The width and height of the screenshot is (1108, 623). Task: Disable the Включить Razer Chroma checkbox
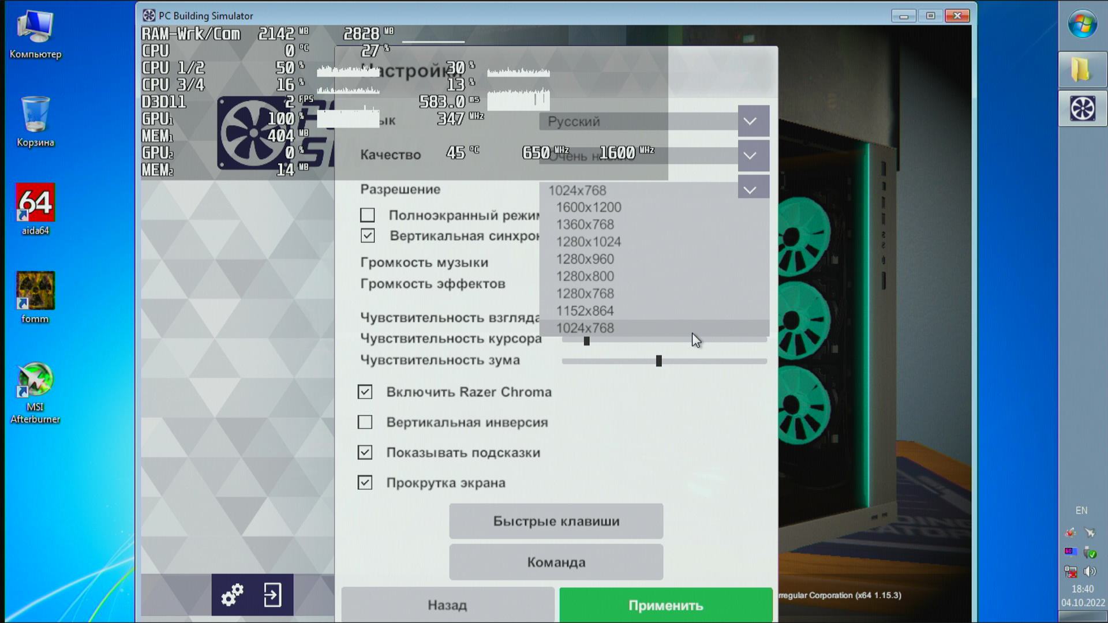(x=365, y=392)
